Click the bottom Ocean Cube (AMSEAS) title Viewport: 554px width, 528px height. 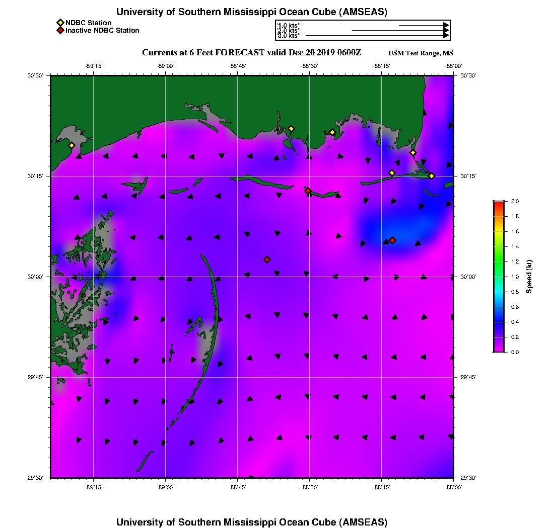click(x=252, y=521)
